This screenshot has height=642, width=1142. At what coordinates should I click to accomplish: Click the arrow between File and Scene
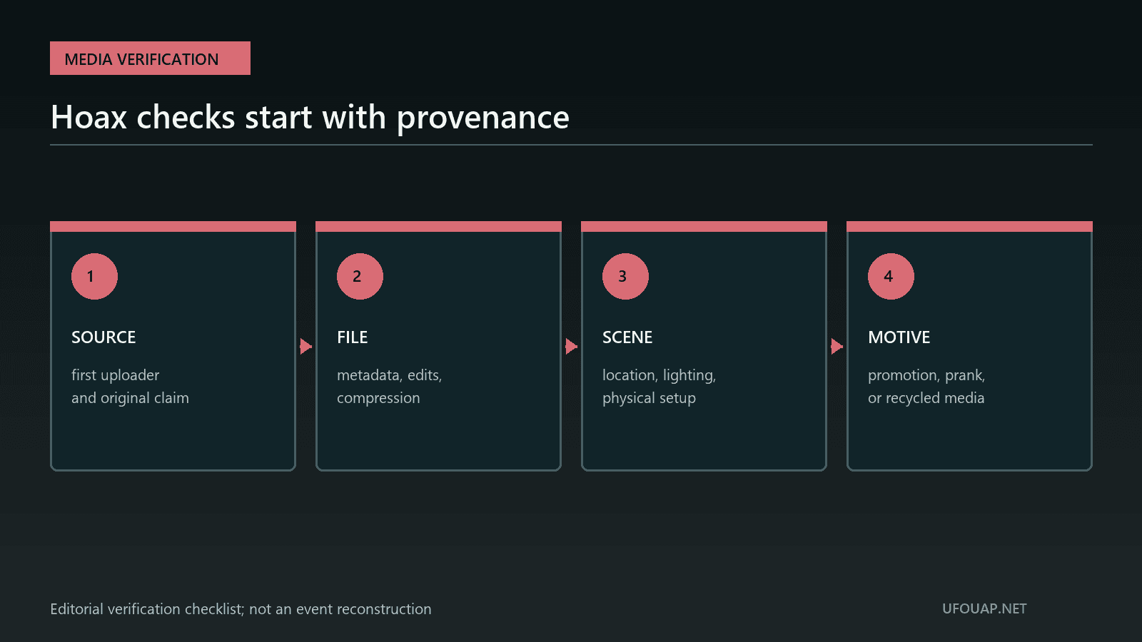(571, 347)
